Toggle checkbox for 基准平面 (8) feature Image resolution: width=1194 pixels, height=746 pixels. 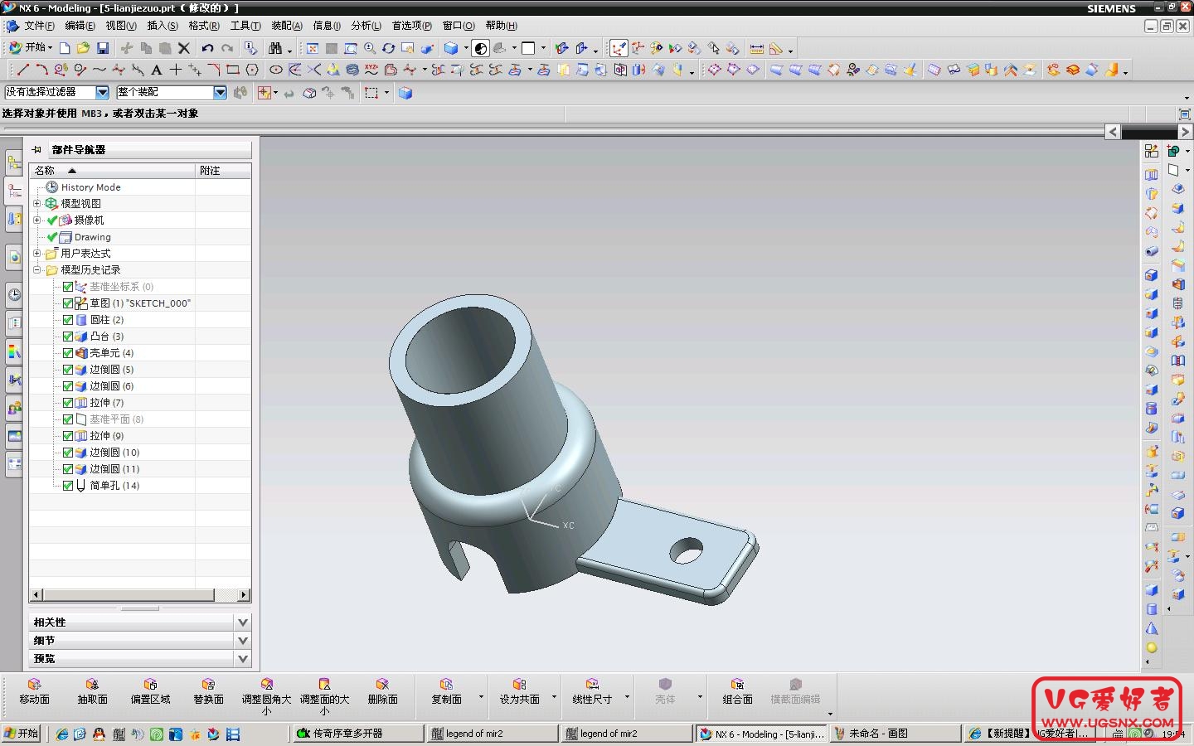coord(68,419)
